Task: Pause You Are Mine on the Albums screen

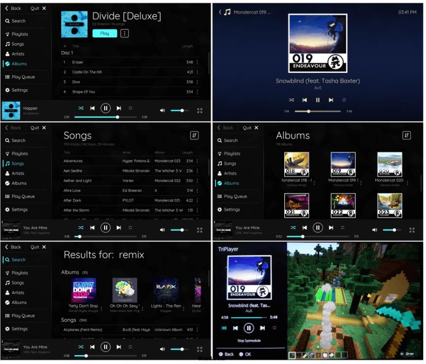Action: click(x=317, y=228)
